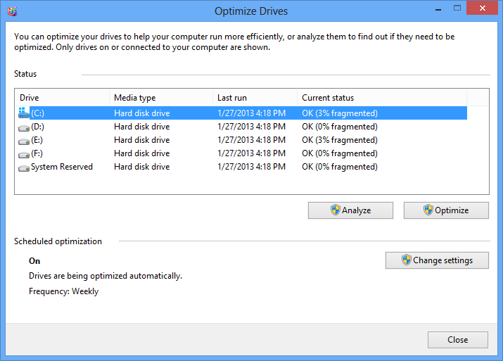Click the E: drive icon
Viewport: 503px width, 361px height.
pos(24,141)
